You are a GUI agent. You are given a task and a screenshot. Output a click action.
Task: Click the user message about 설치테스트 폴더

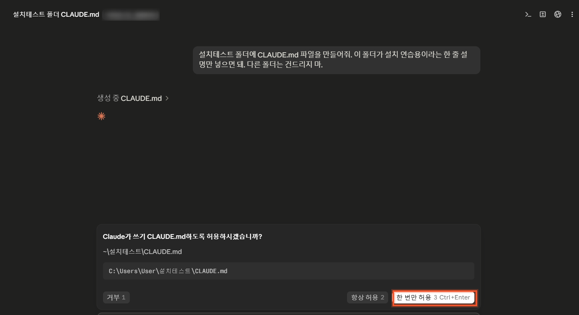(336, 60)
